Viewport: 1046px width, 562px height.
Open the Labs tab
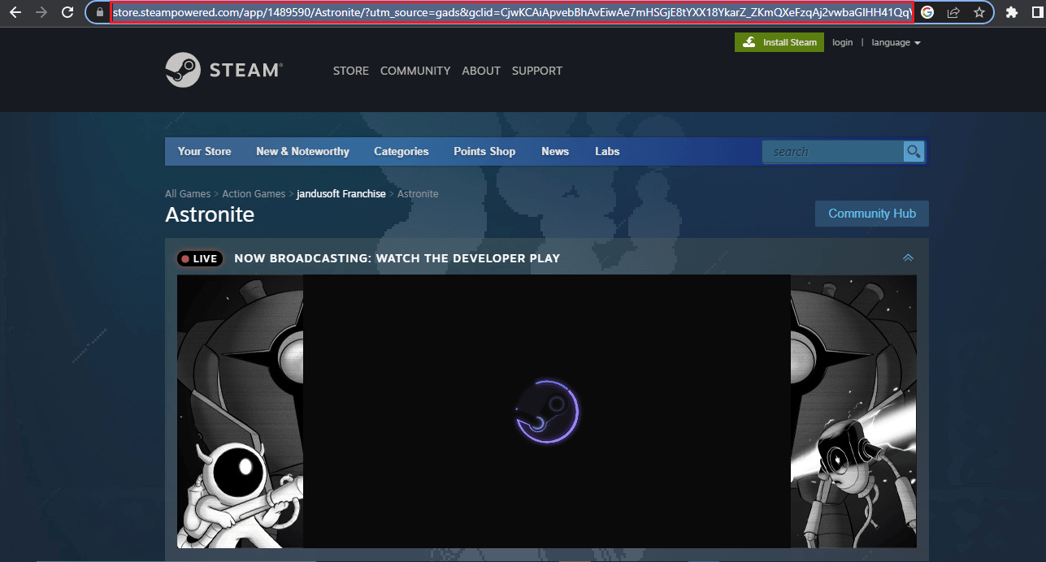tap(607, 152)
